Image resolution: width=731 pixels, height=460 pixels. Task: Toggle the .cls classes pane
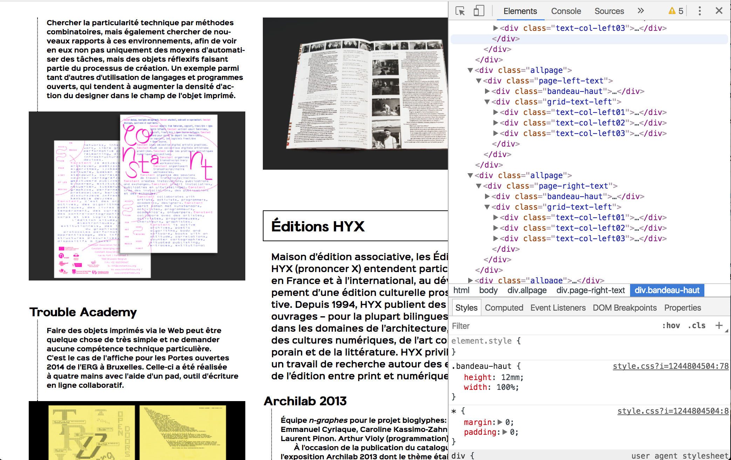(697, 325)
